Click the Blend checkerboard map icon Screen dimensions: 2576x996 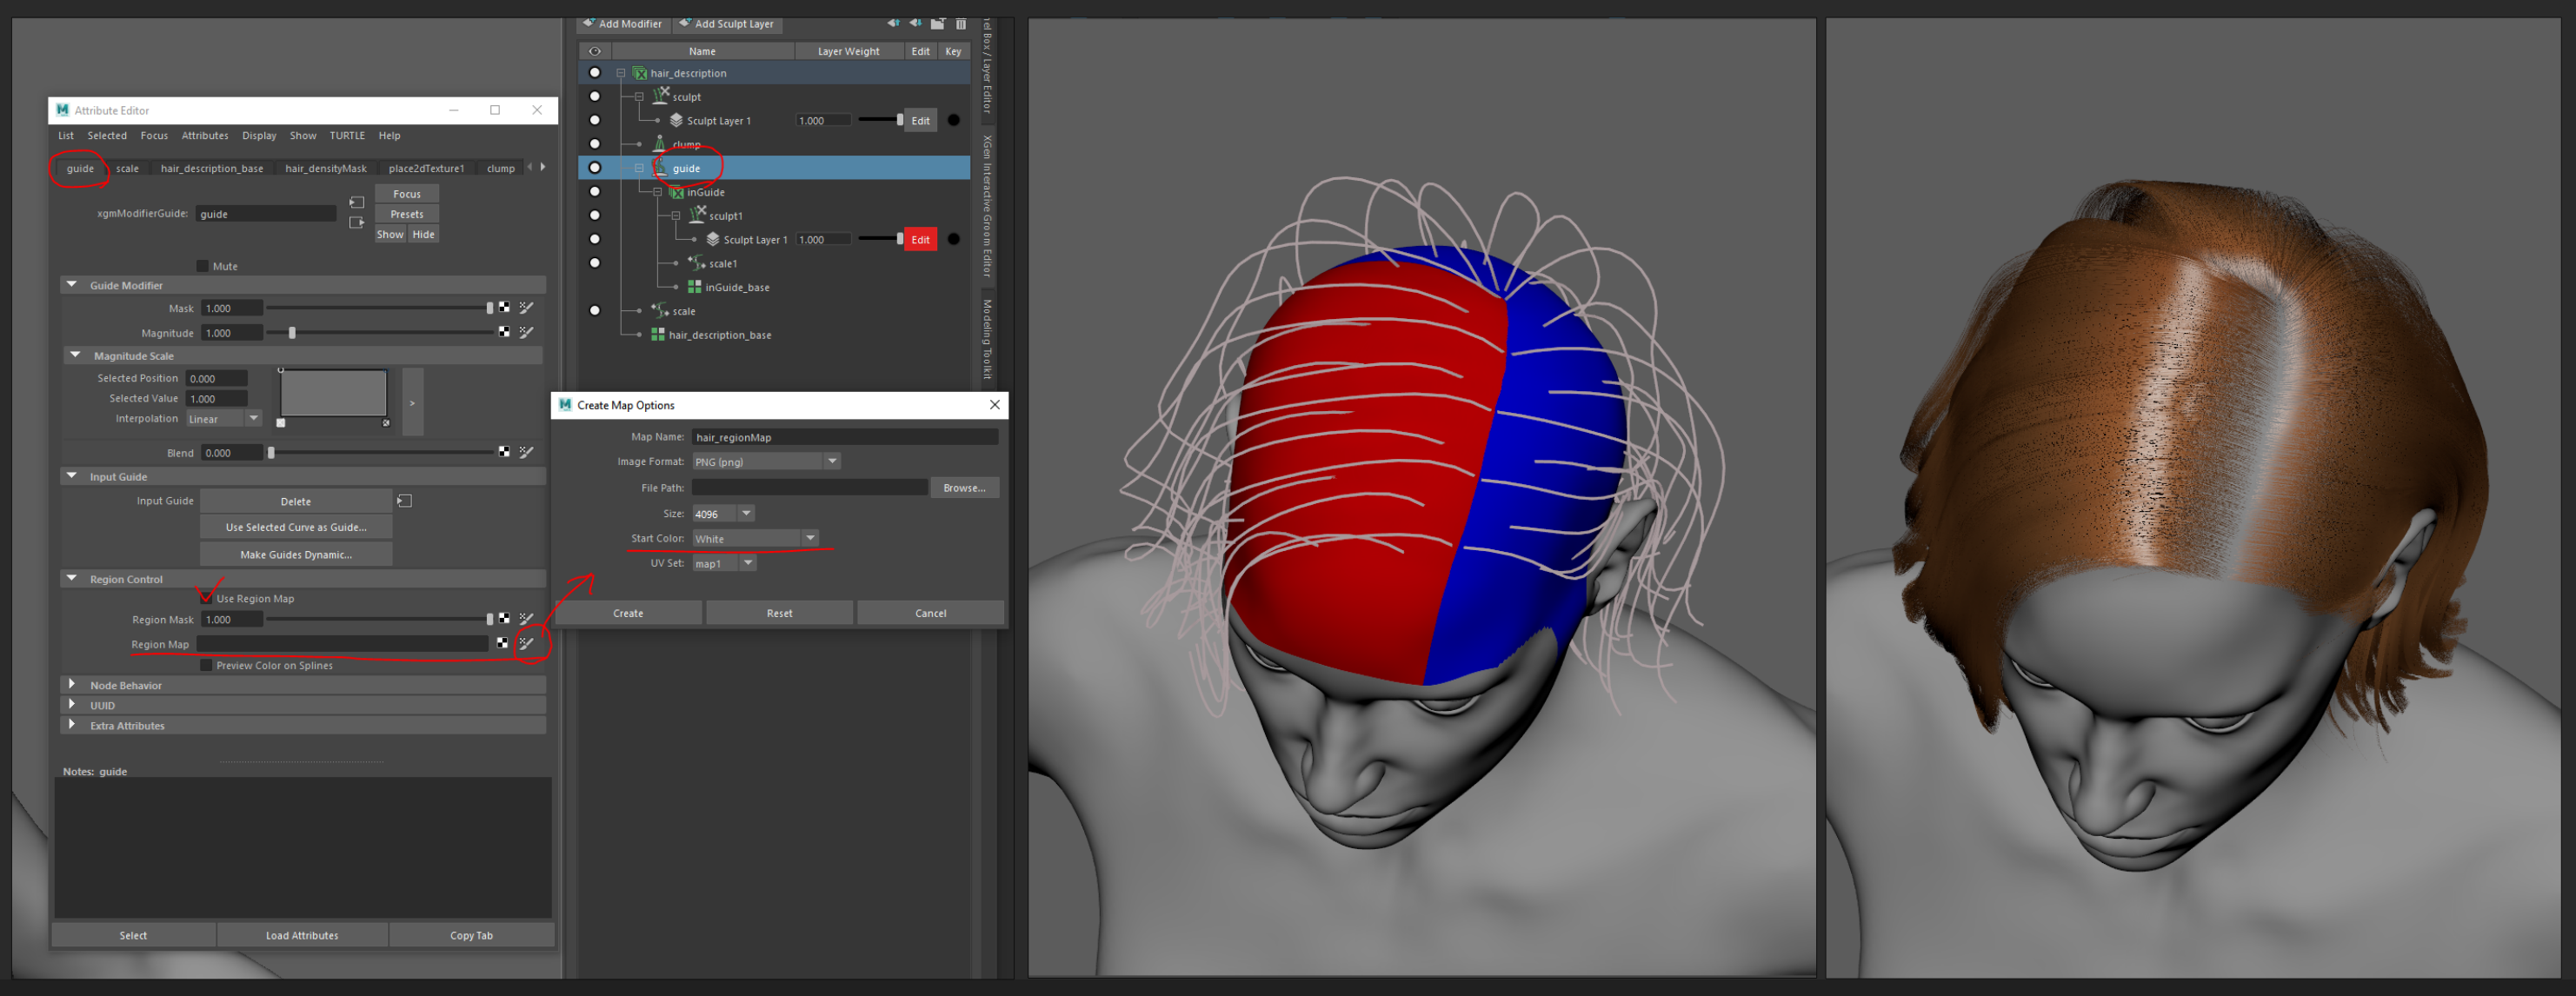coord(504,452)
